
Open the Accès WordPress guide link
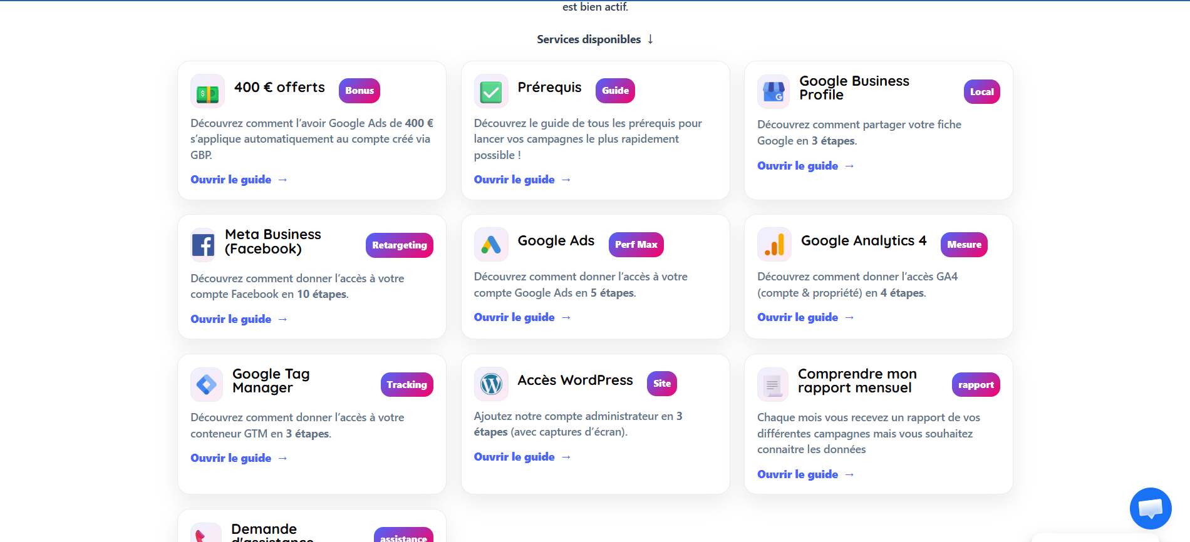point(522,457)
